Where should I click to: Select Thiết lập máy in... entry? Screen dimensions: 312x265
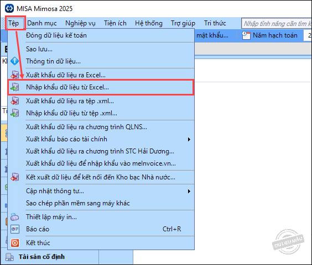tap(101, 217)
